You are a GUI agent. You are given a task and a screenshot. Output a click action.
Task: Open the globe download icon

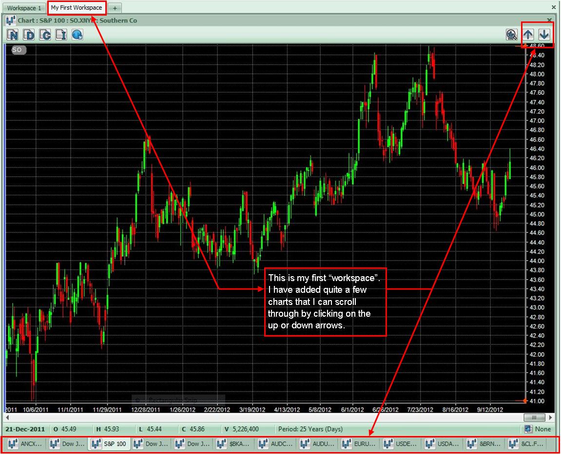77,35
